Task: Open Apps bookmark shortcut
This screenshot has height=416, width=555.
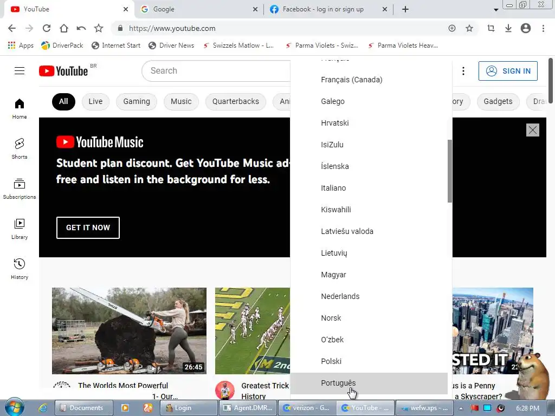Action: coord(21,45)
